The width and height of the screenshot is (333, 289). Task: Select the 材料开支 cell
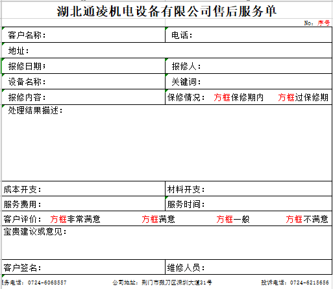(x=249, y=189)
